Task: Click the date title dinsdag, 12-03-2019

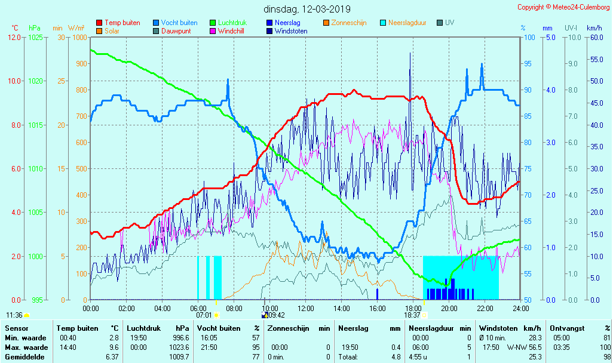Action: pyautogui.click(x=307, y=9)
